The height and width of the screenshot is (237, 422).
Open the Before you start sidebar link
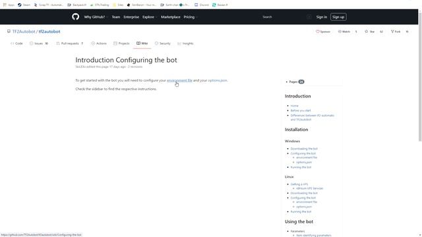(x=301, y=111)
